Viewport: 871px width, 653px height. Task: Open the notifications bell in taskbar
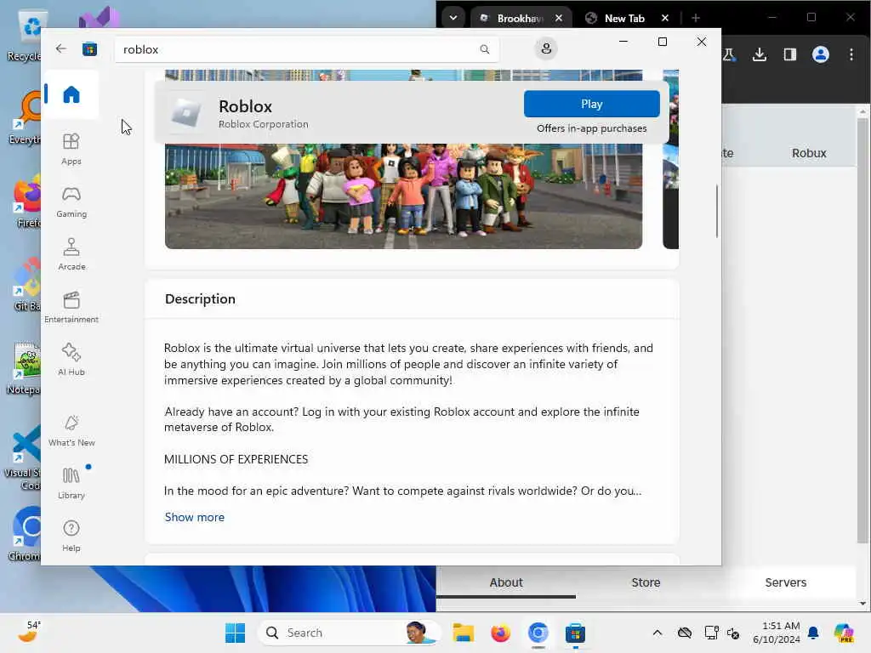[813, 633]
